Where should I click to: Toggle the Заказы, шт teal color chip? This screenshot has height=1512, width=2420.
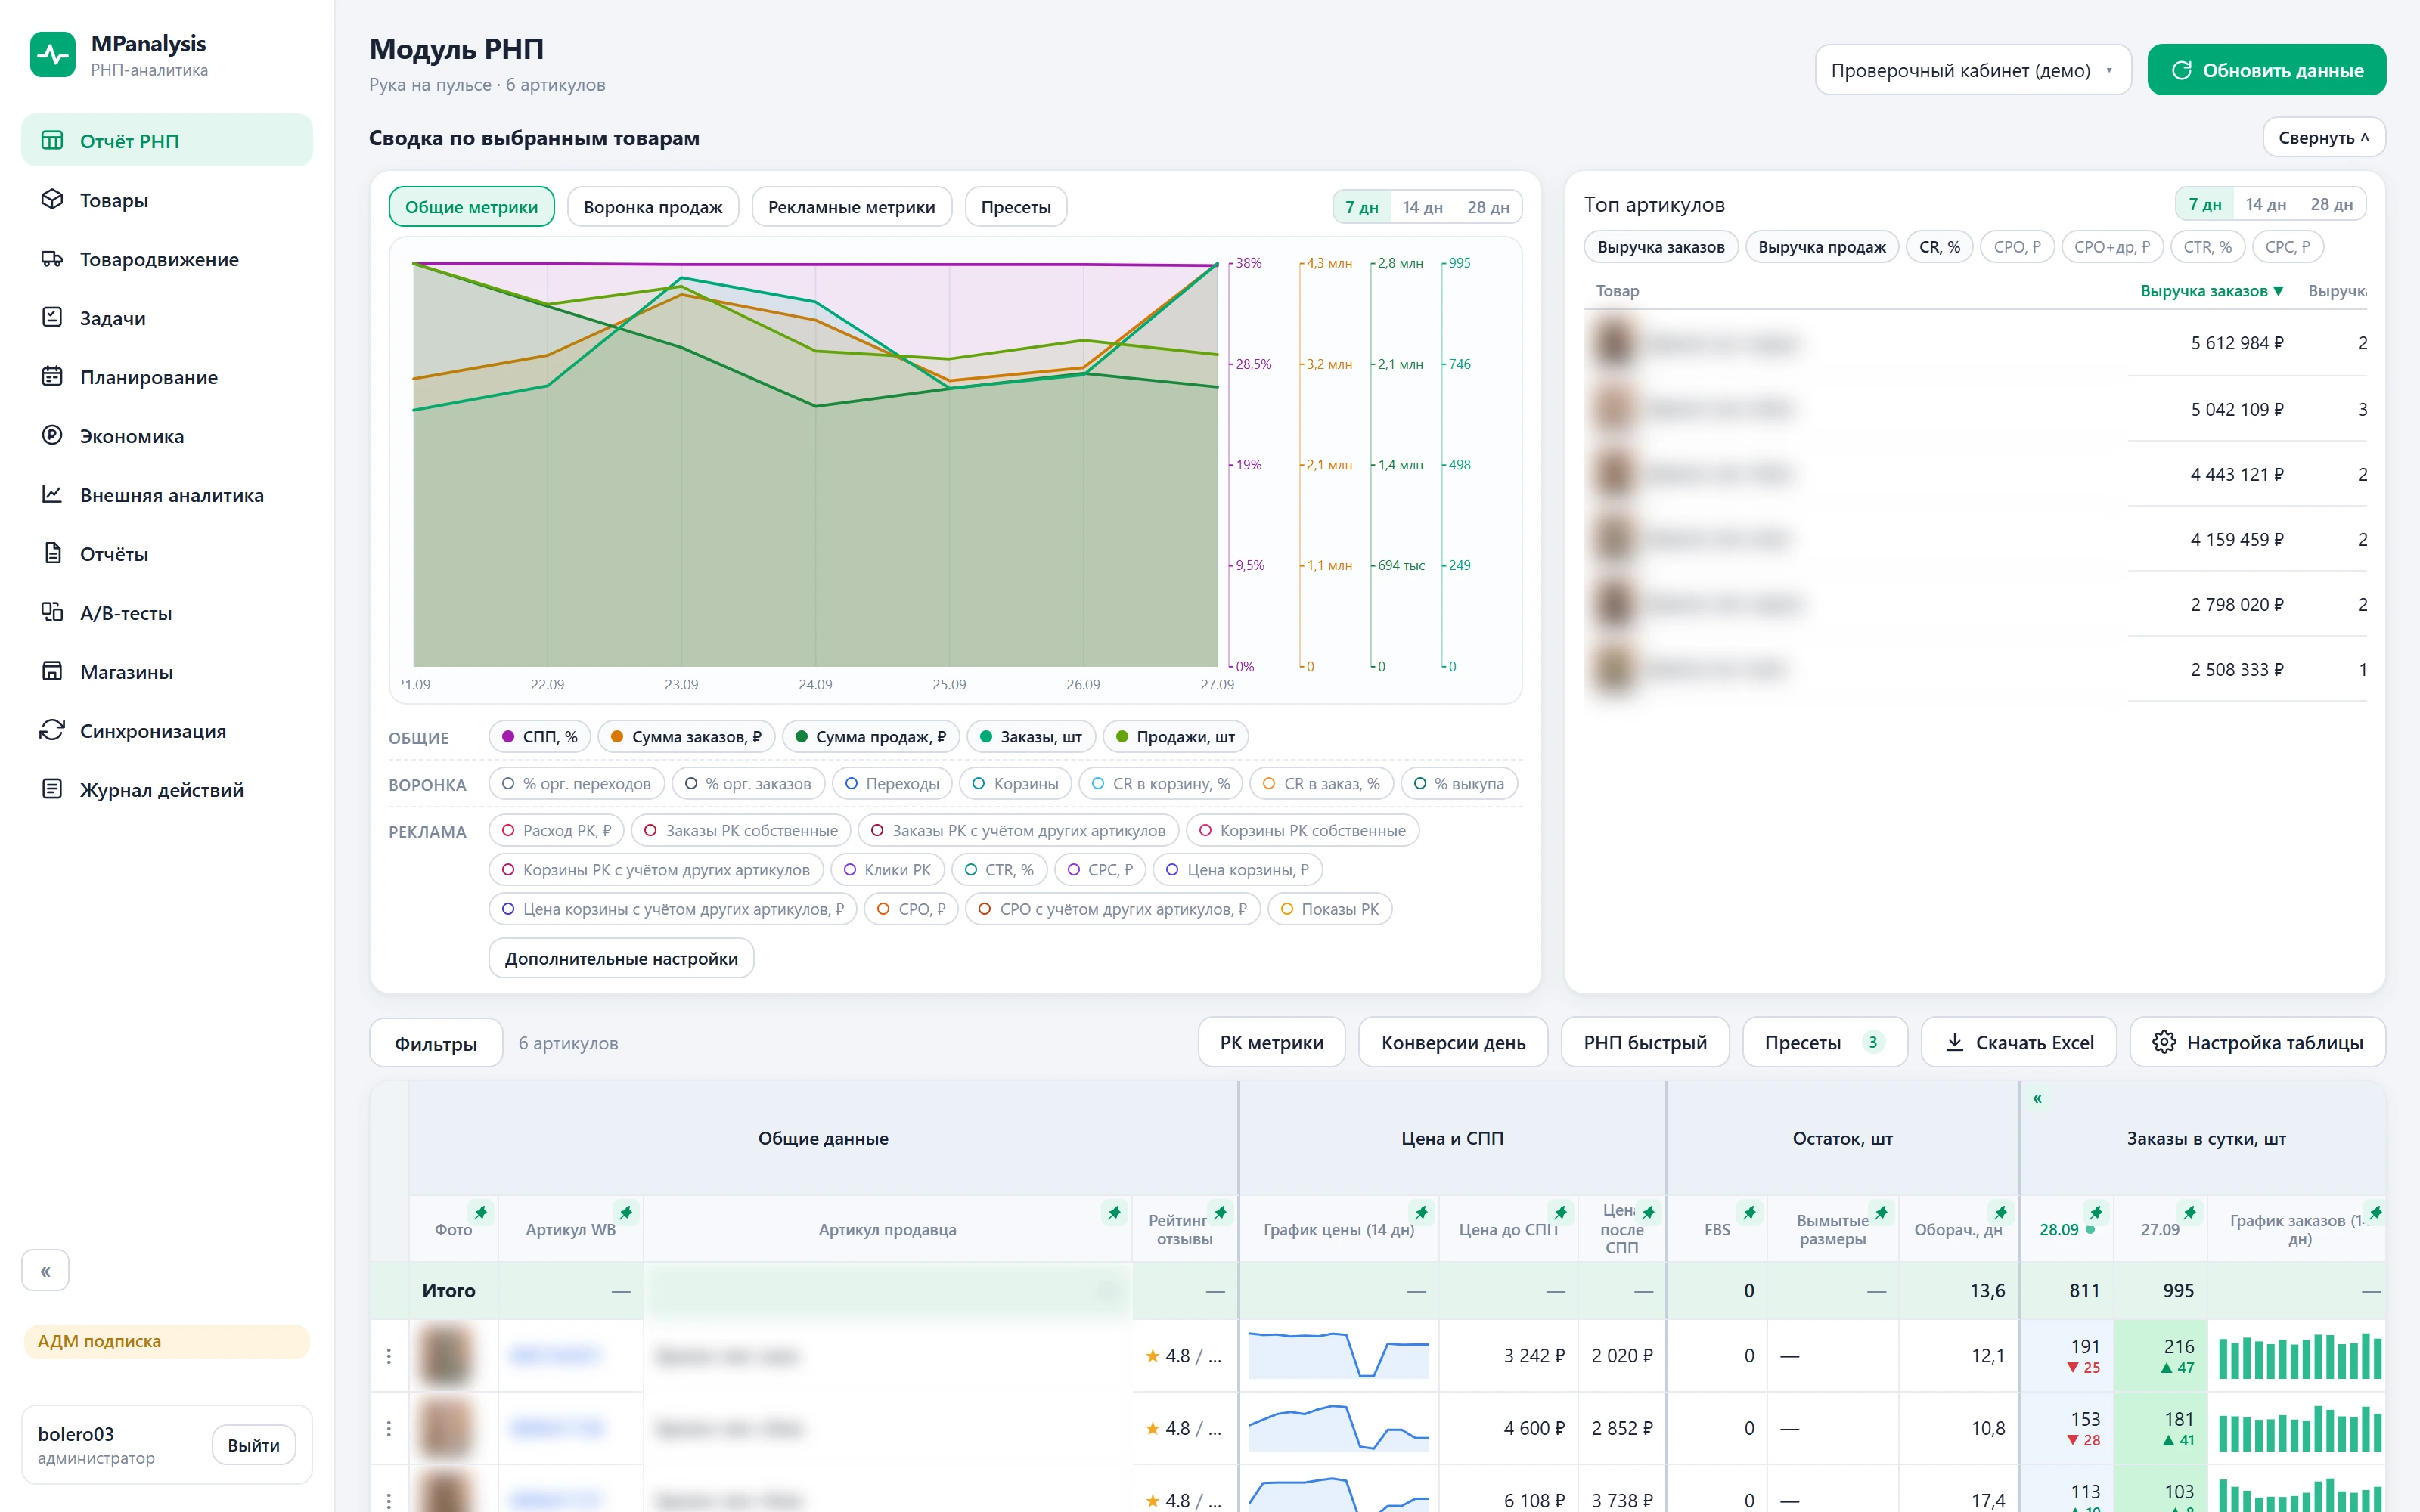(1031, 737)
